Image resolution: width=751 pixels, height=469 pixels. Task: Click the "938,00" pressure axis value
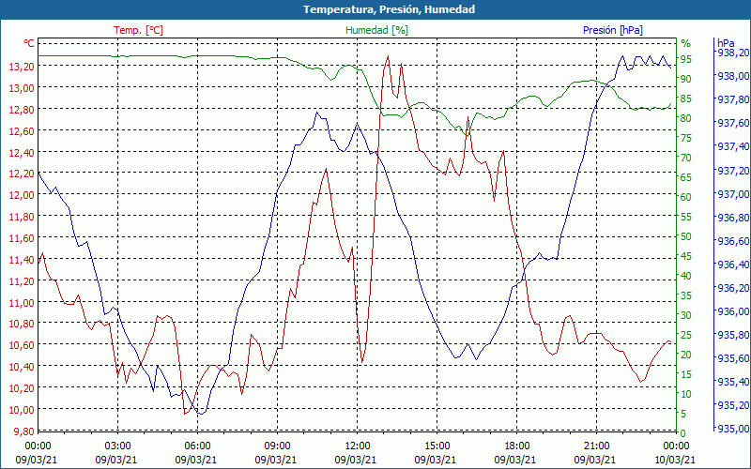(x=733, y=76)
